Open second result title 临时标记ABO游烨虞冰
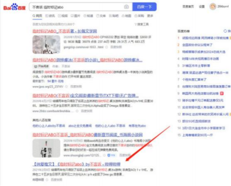This screenshot has width=231, height=186. click(87, 60)
